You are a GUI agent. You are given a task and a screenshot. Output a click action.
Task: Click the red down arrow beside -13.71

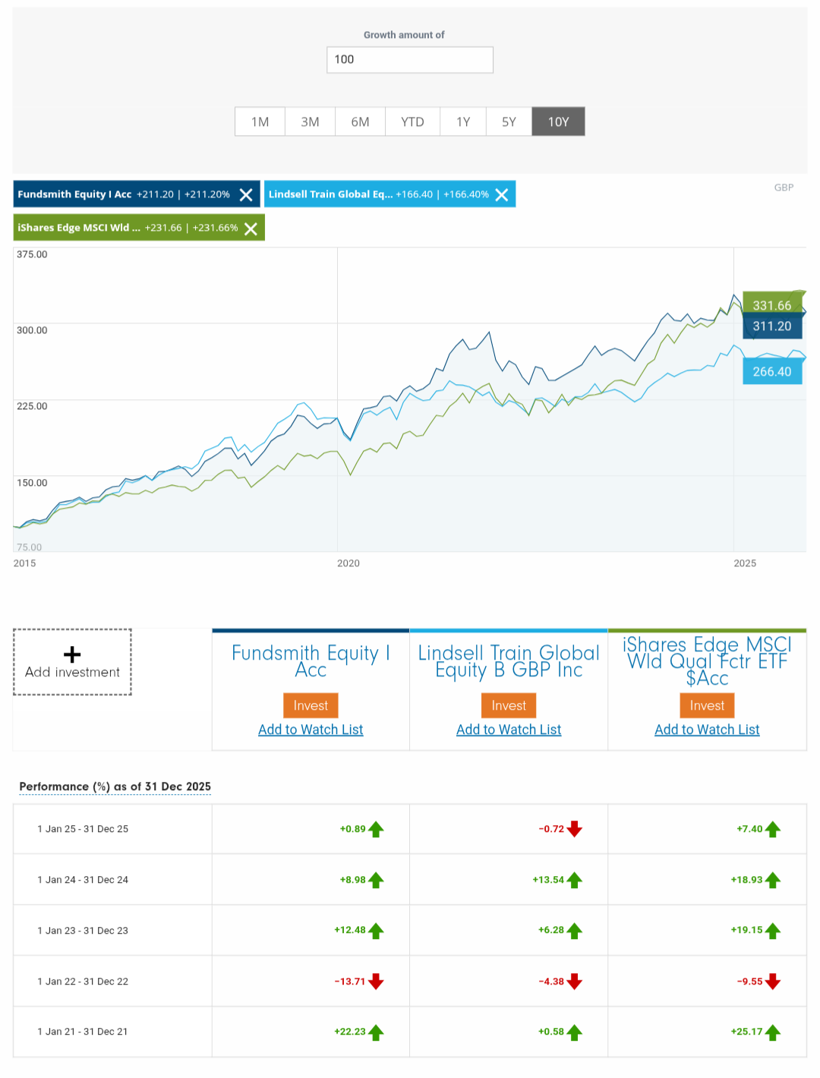tap(376, 982)
